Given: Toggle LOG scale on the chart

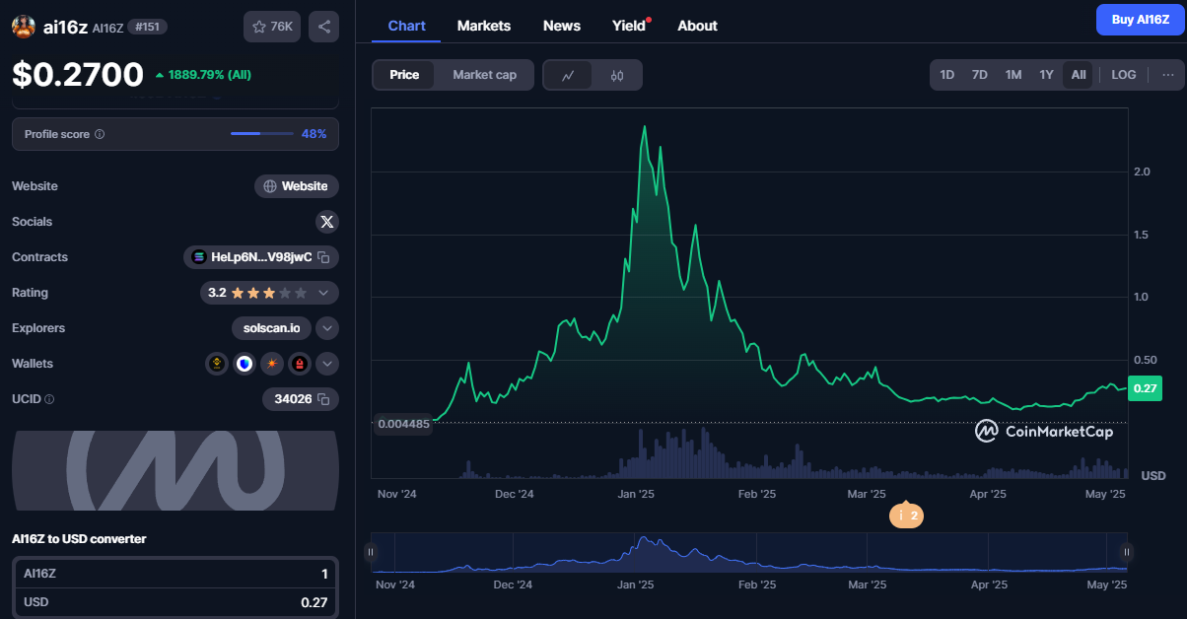Looking at the screenshot, I should coord(1124,75).
